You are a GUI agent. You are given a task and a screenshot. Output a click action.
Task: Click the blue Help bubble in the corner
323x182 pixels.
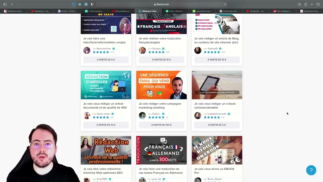311,170
